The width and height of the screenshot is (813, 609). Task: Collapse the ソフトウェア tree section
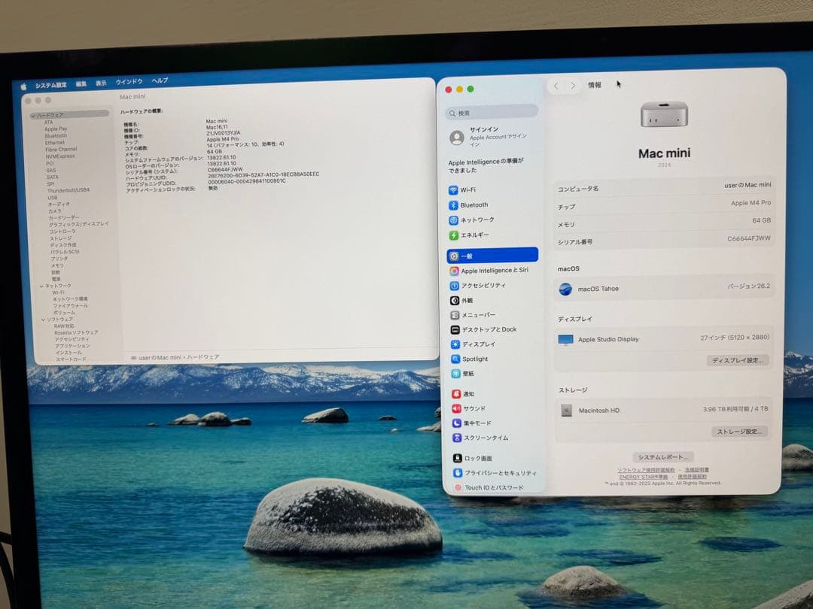coord(42,320)
